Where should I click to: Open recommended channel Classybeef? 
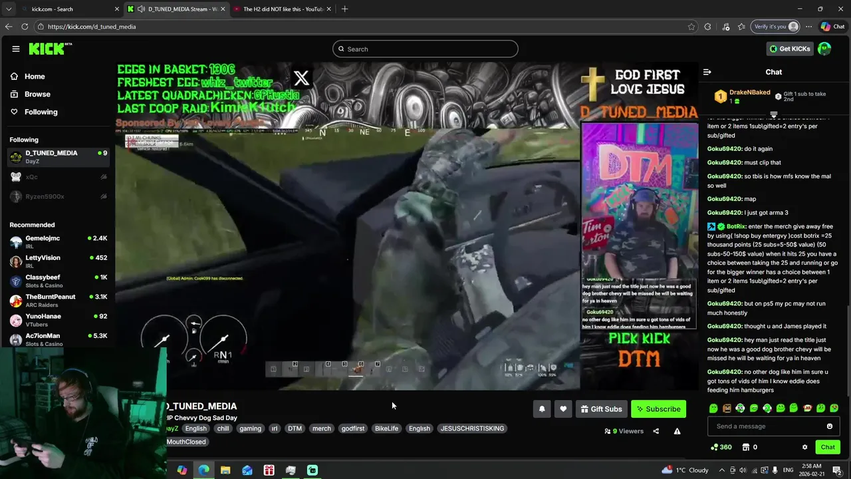tap(59, 281)
